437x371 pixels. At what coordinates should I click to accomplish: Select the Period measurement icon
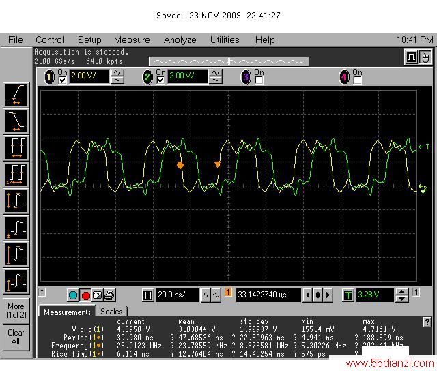[16, 148]
